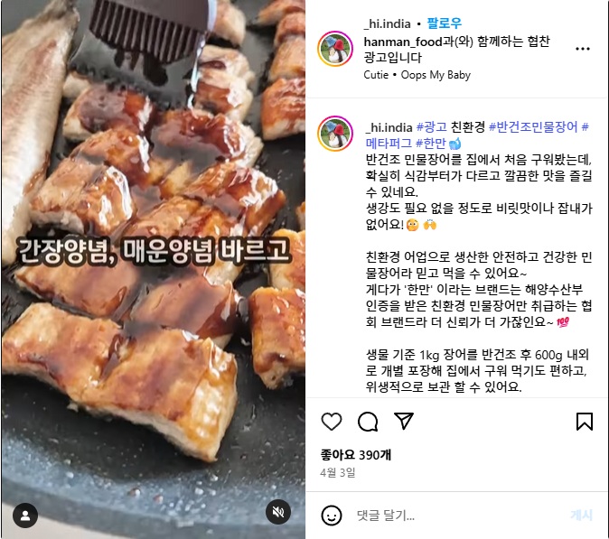
Task: Click profile avatar in post header
Action: (x=335, y=49)
